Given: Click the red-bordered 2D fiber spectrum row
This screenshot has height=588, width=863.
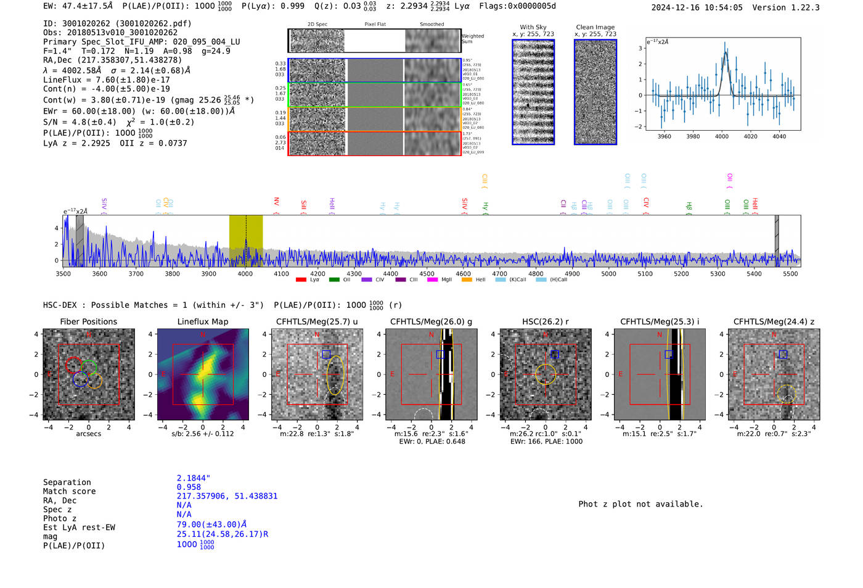Looking at the screenshot, I should (374, 143).
